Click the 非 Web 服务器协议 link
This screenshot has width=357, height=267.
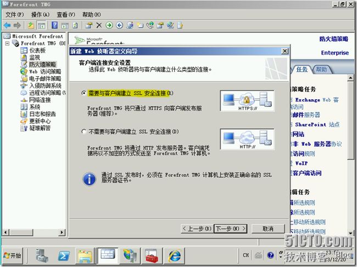click(x=316, y=144)
